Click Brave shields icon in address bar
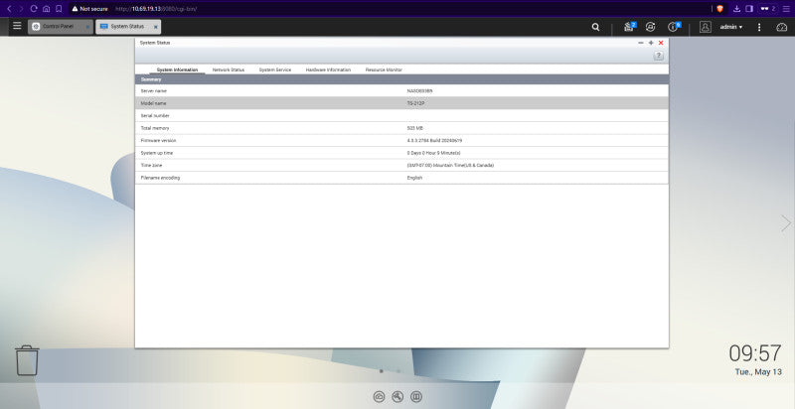 719,9
